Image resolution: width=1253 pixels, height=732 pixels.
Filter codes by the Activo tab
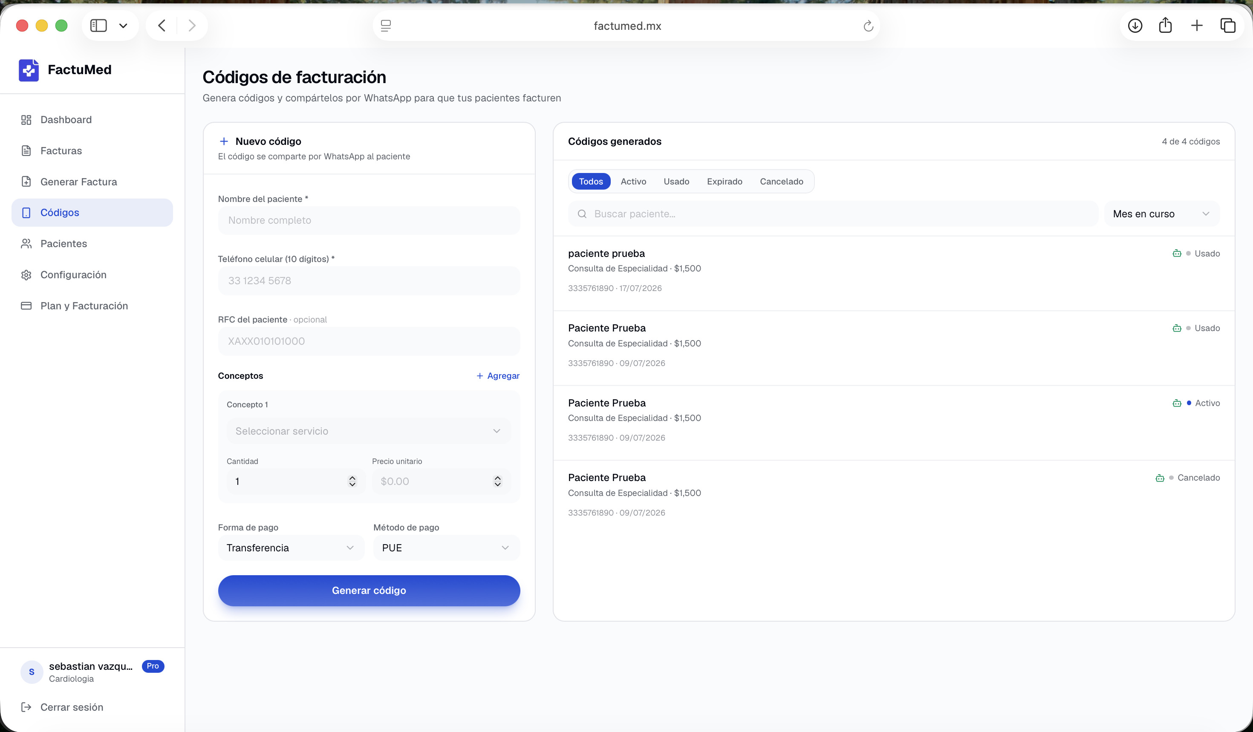tap(633, 182)
